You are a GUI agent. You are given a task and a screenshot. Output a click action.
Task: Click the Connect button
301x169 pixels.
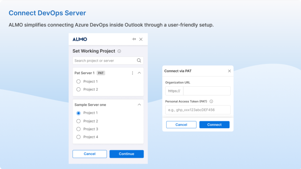click(214, 125)
